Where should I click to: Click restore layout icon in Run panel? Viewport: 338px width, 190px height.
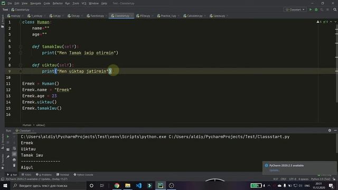8,149
